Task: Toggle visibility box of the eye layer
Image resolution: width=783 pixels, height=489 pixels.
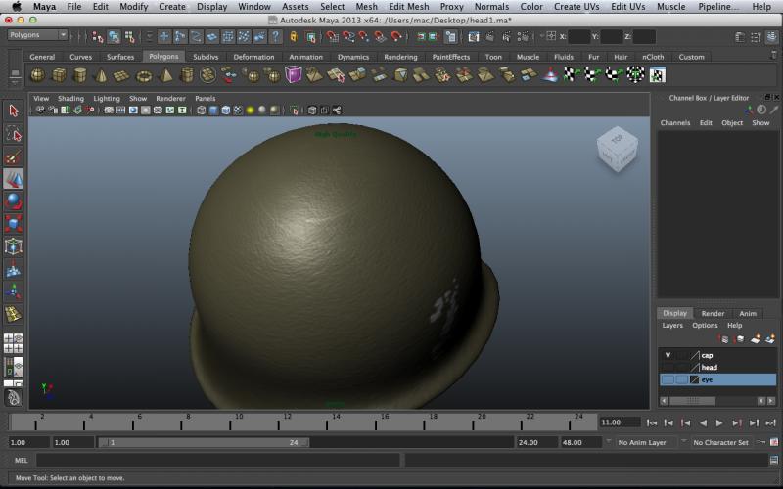Action: [668, 379]
